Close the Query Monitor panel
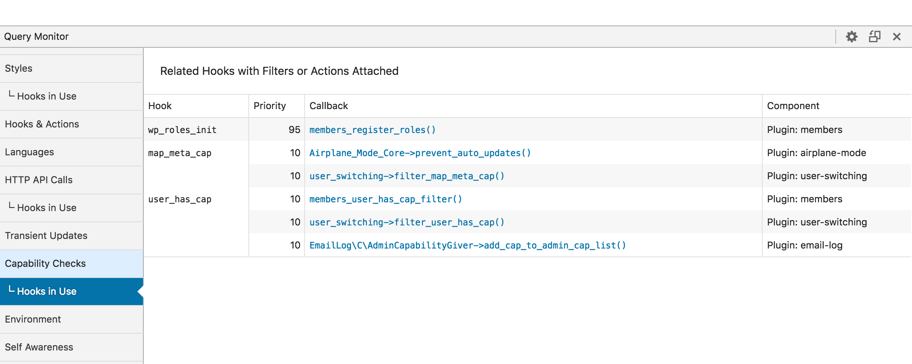The width and height of the screenshot is (912, 364). click(x=897, y=37)
